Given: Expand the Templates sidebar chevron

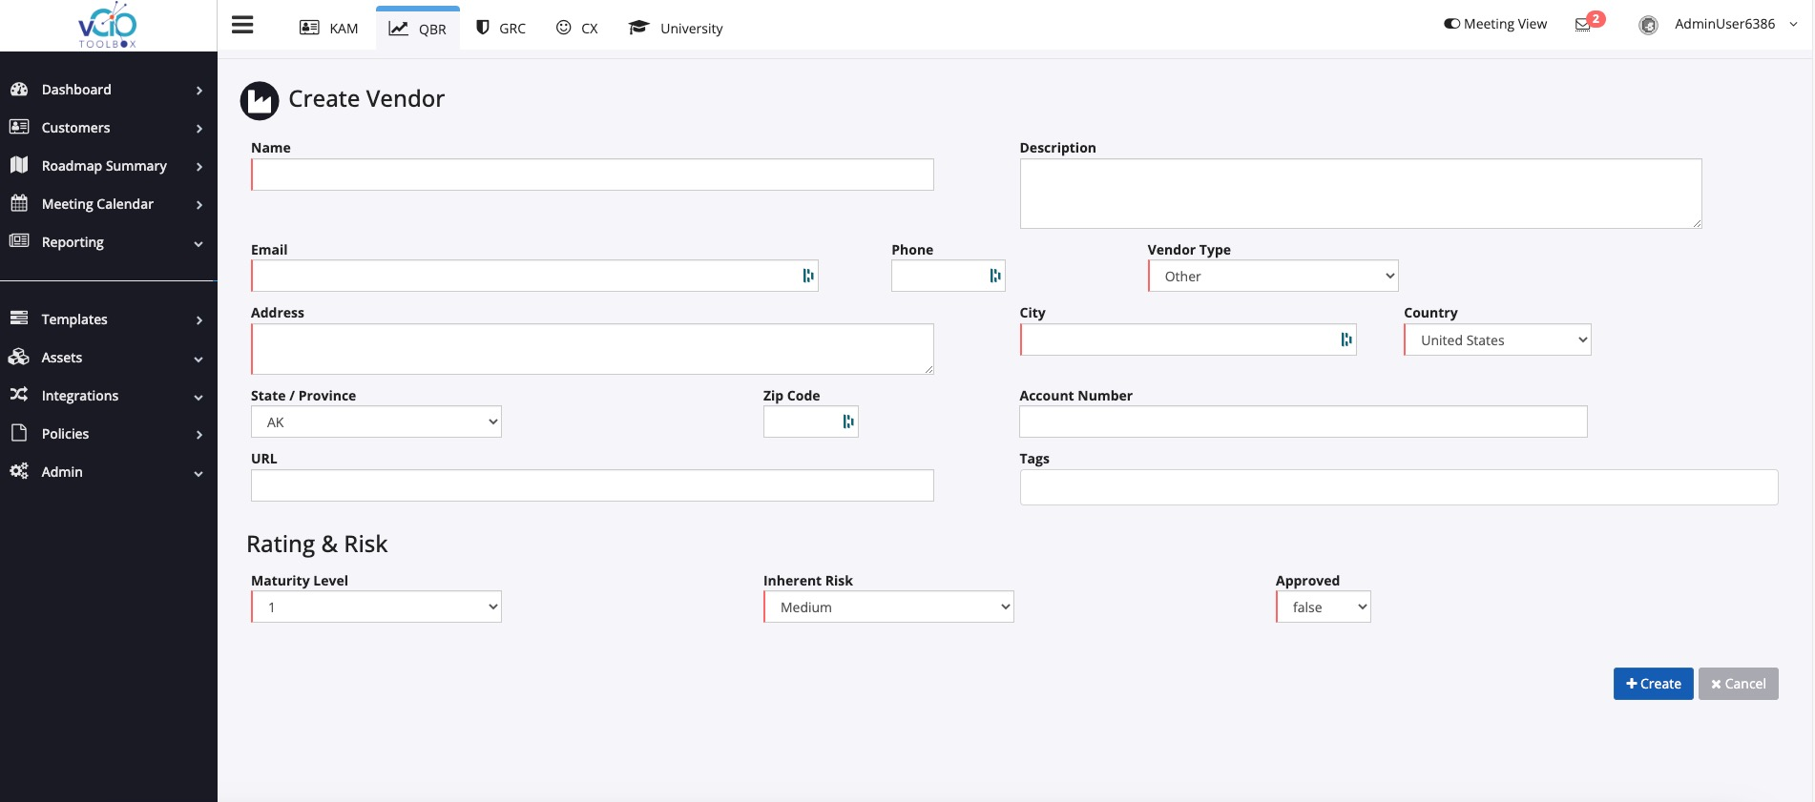Looking at the screenshot, I should tap(198, 320).
